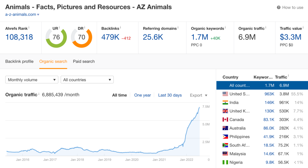Open the All countries dropdown

point(87,80)
